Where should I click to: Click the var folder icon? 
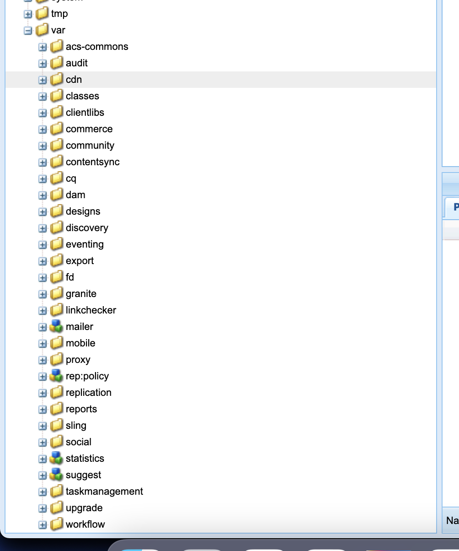[42, 30]
